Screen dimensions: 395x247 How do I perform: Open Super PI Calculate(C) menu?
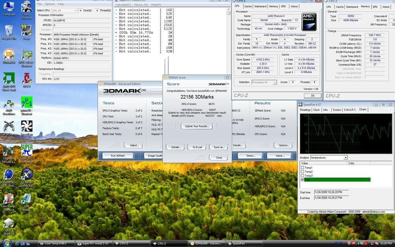click(123, 5)
